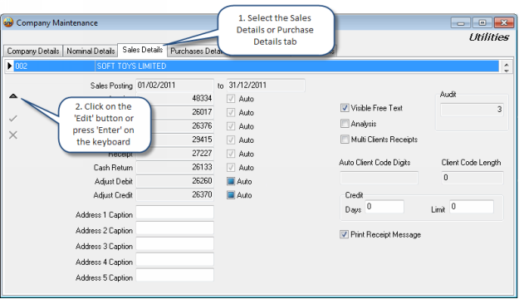Image resolution: width=519 pixels, height=299 pixels.
Task: Uncheck Visible Free Text
Action: pyautogui.click(x=345, y=108)
